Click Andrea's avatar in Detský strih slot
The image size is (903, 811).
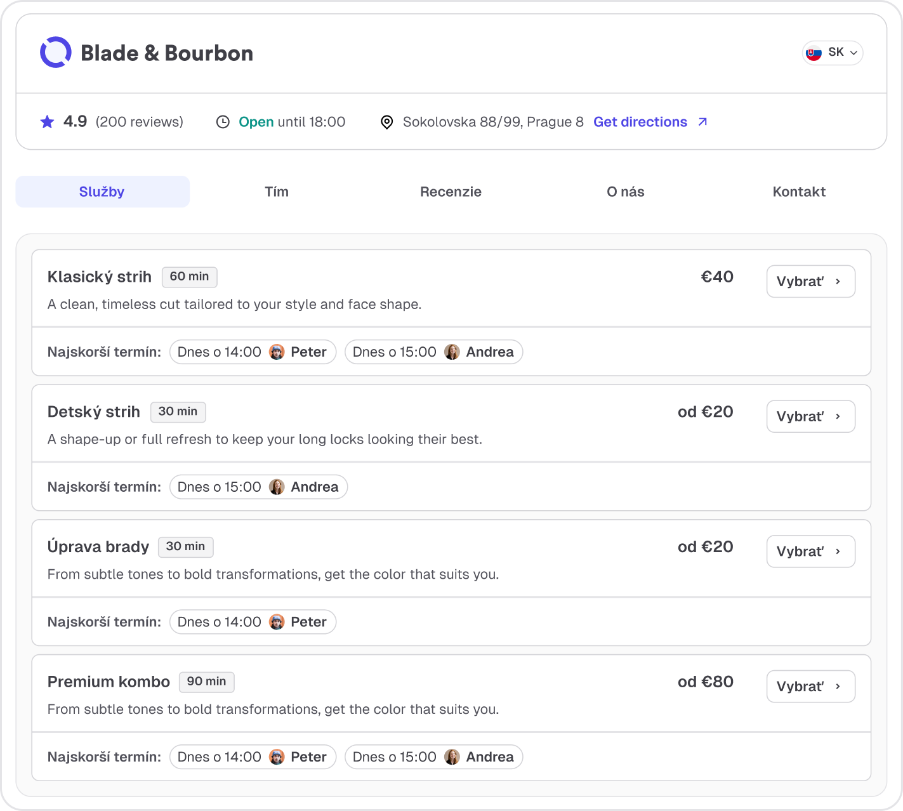pos(277,487)
